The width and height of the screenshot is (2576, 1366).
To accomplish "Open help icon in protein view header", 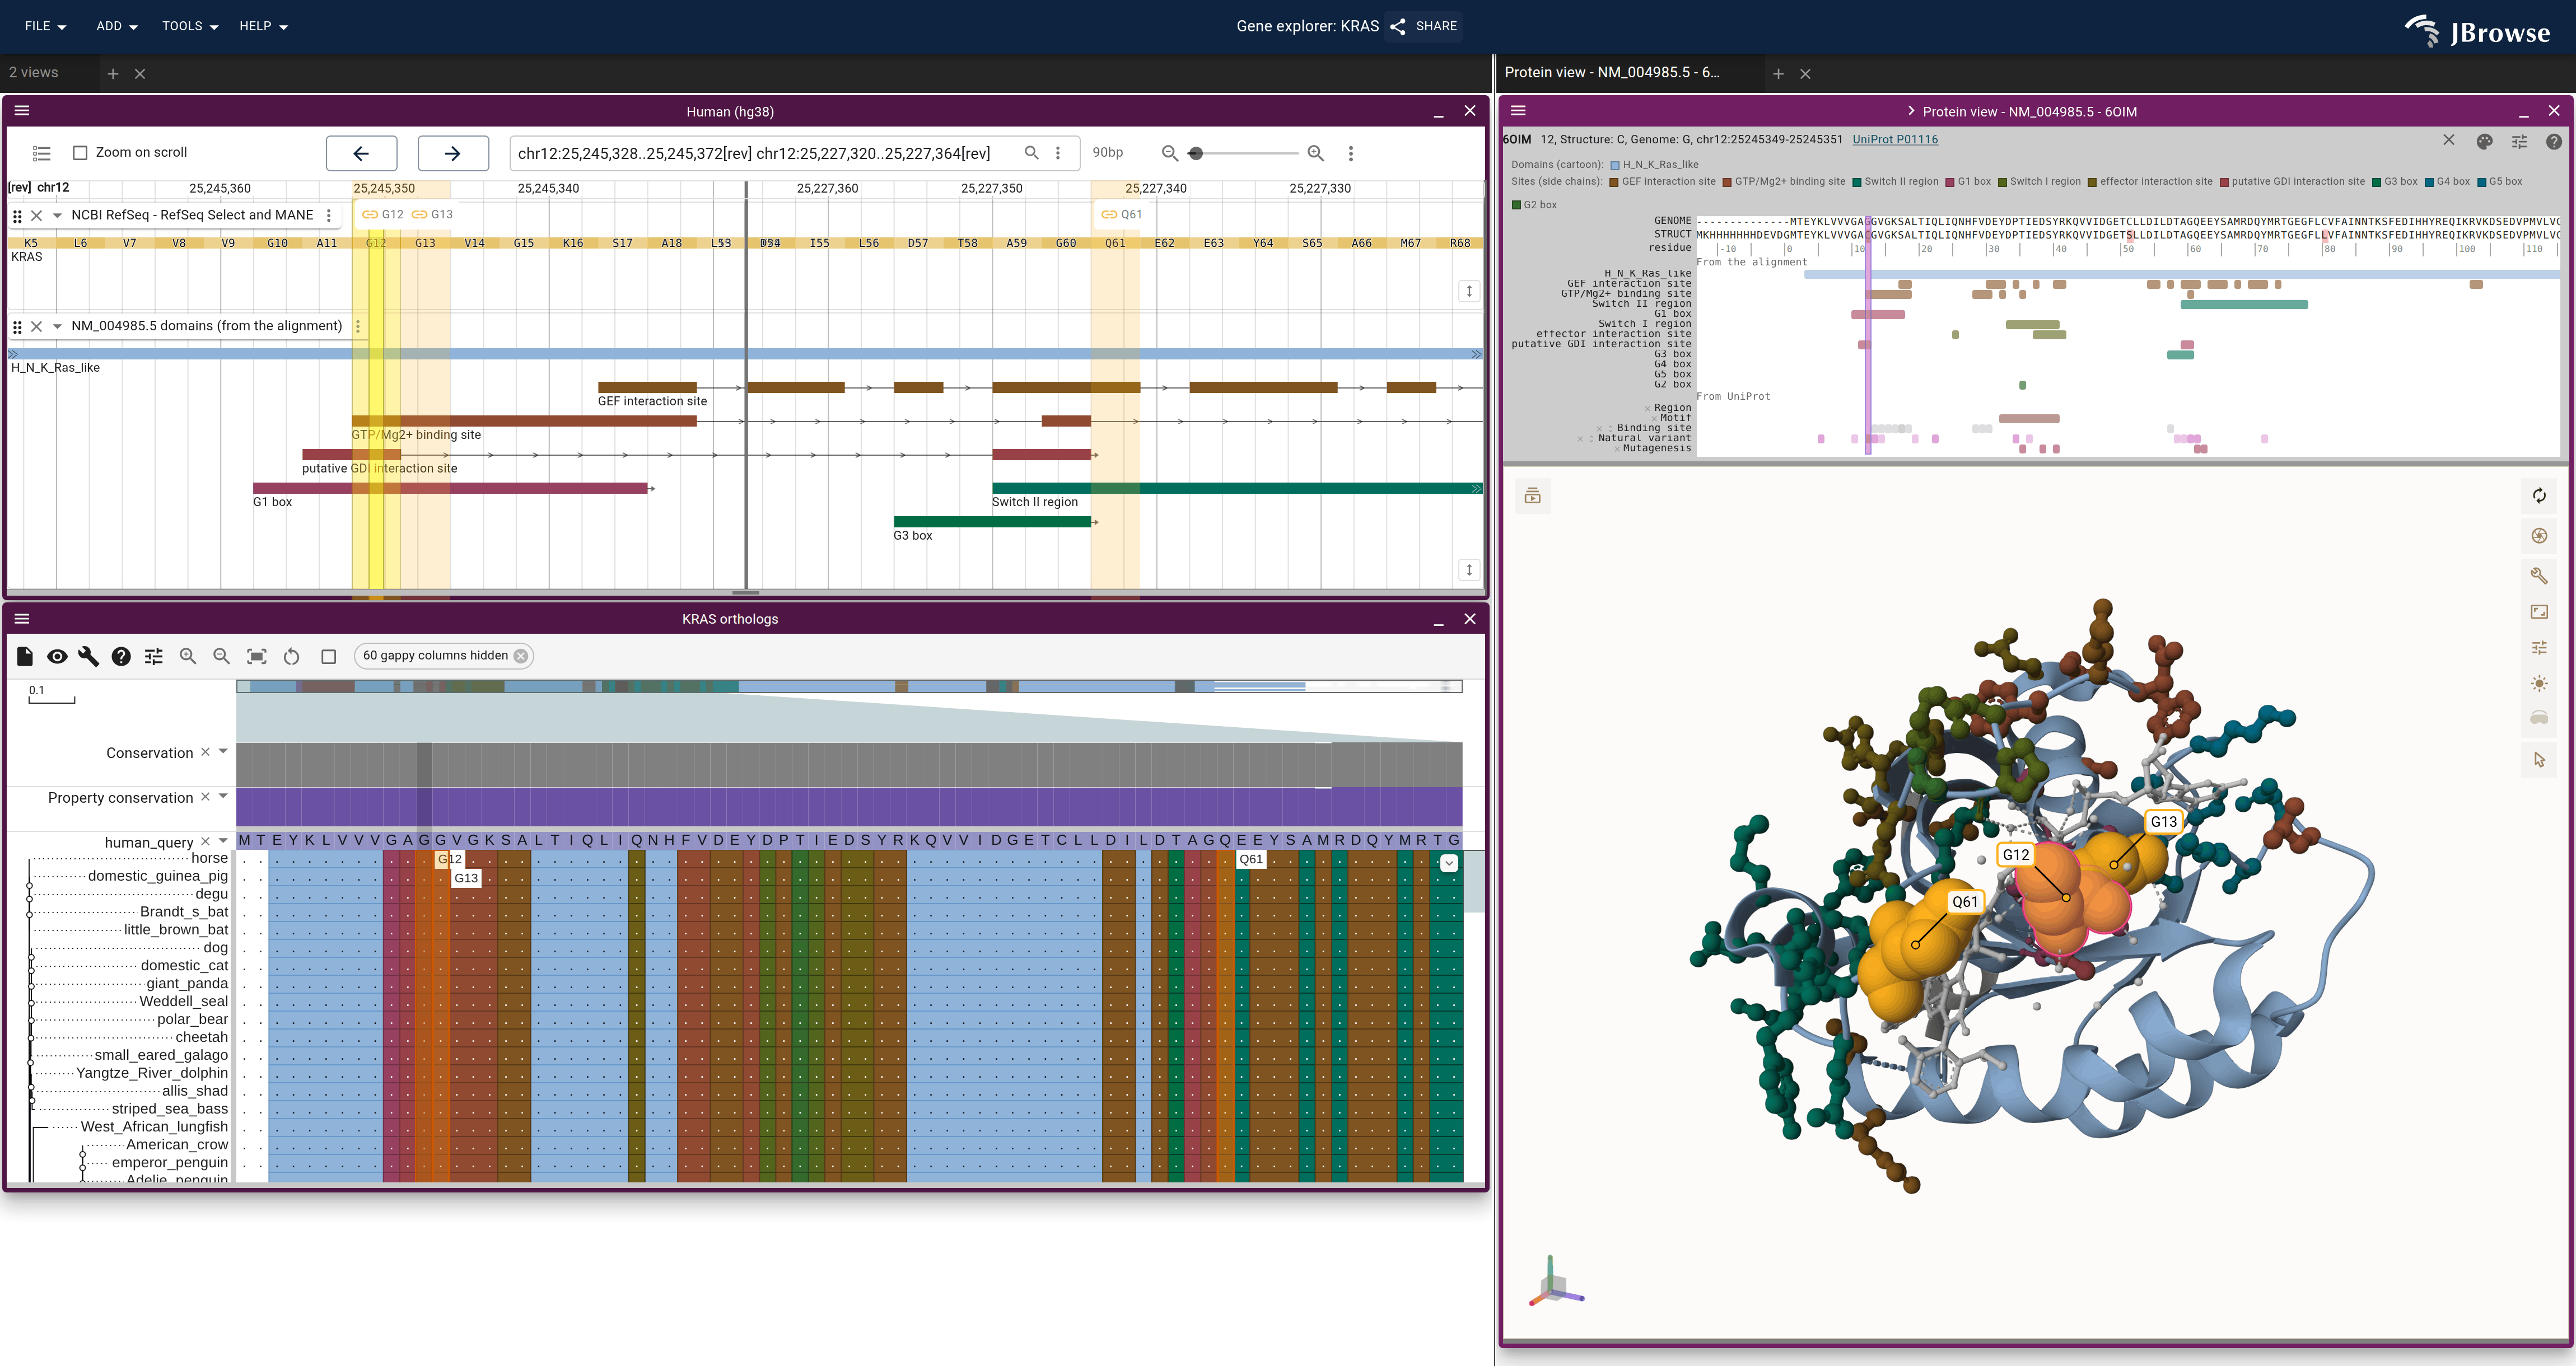I will pyautogui.click(x=2553, y=141).
